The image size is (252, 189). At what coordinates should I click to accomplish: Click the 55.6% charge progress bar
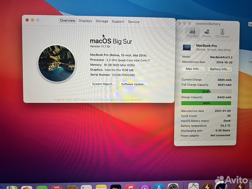click(206, 91)
